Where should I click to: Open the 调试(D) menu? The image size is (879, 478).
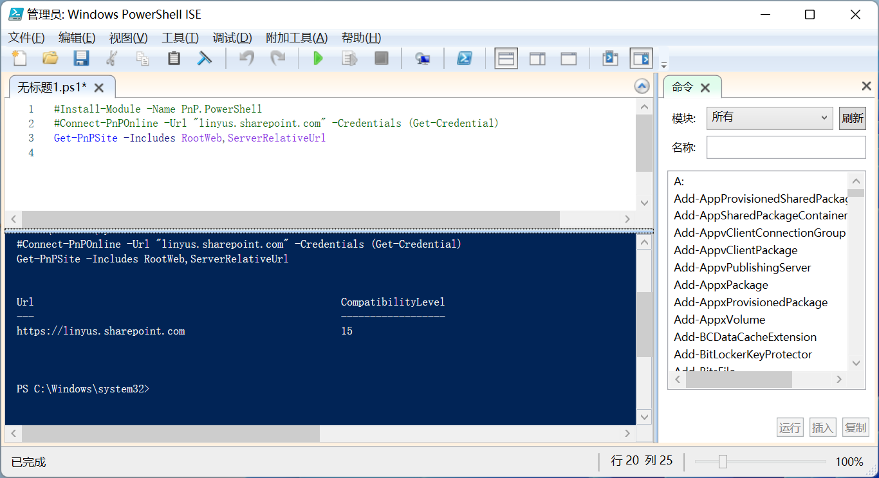coord(232,38)
